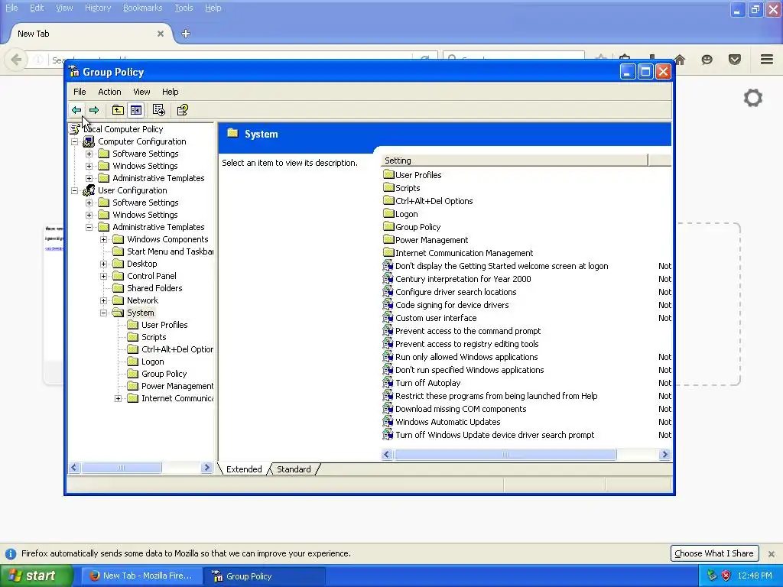This screenshot has width=783, height=587.
Task: Click the Power Management folder icon in list
Action: [x=388, y=239]
